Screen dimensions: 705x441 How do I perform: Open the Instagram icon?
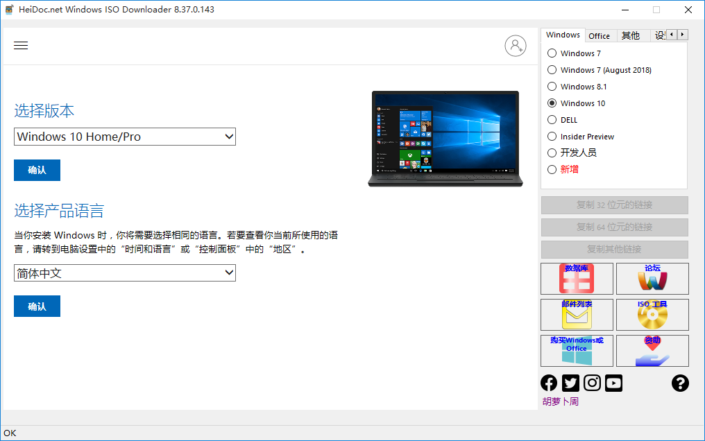(x=592, y=383)
